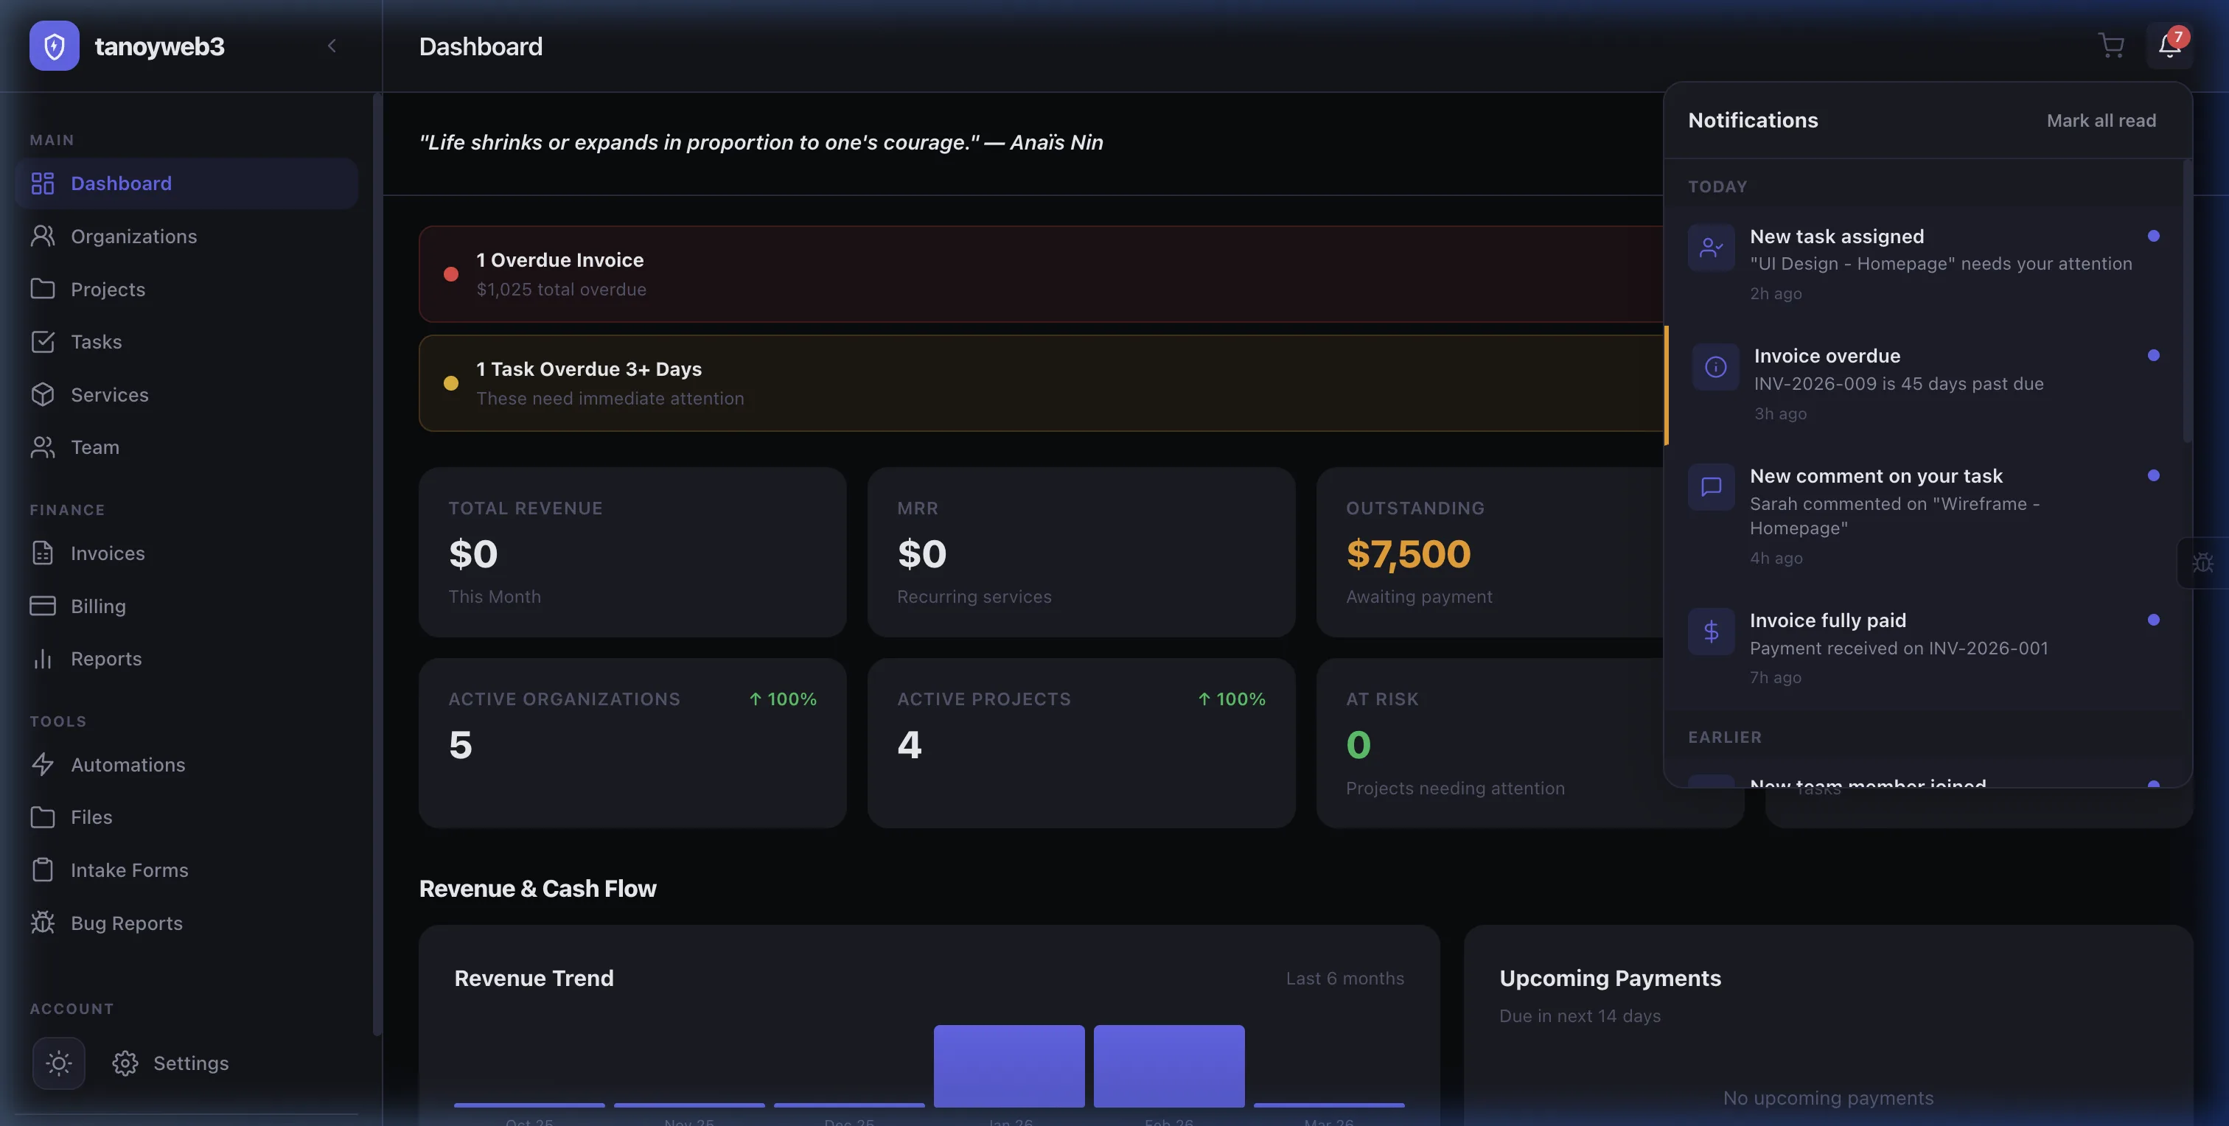The height and width of the screenshot is (1126, 2229).
Task: Click the Jan 26 revenue bar
Action: coord(1009,1066)
